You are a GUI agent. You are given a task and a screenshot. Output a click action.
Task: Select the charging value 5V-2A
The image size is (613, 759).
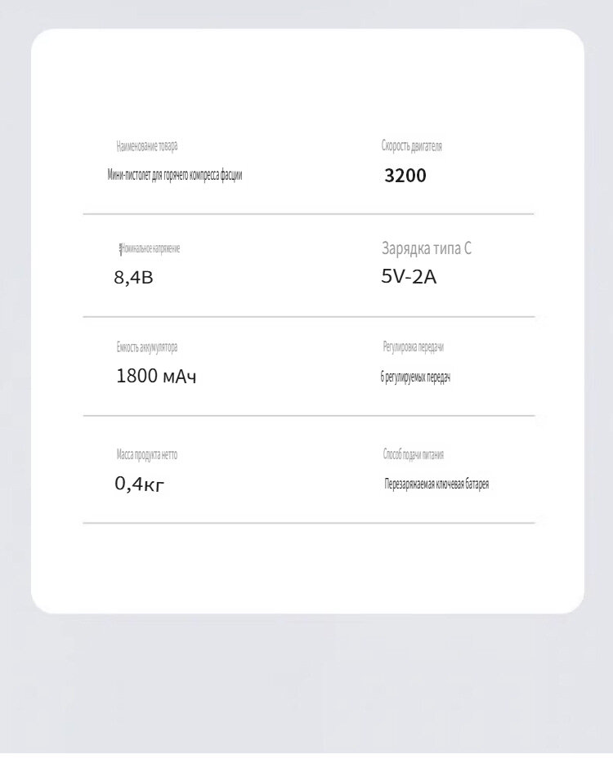409,277
